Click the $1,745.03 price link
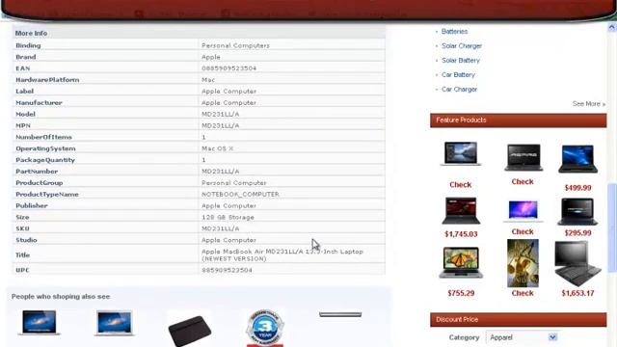This screenshot has width=617, height=347. (461, 234)
